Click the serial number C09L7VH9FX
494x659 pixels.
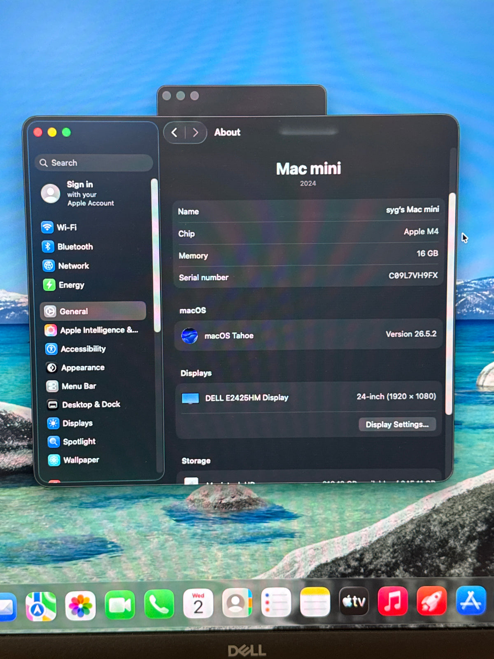(x=413, y=275)
